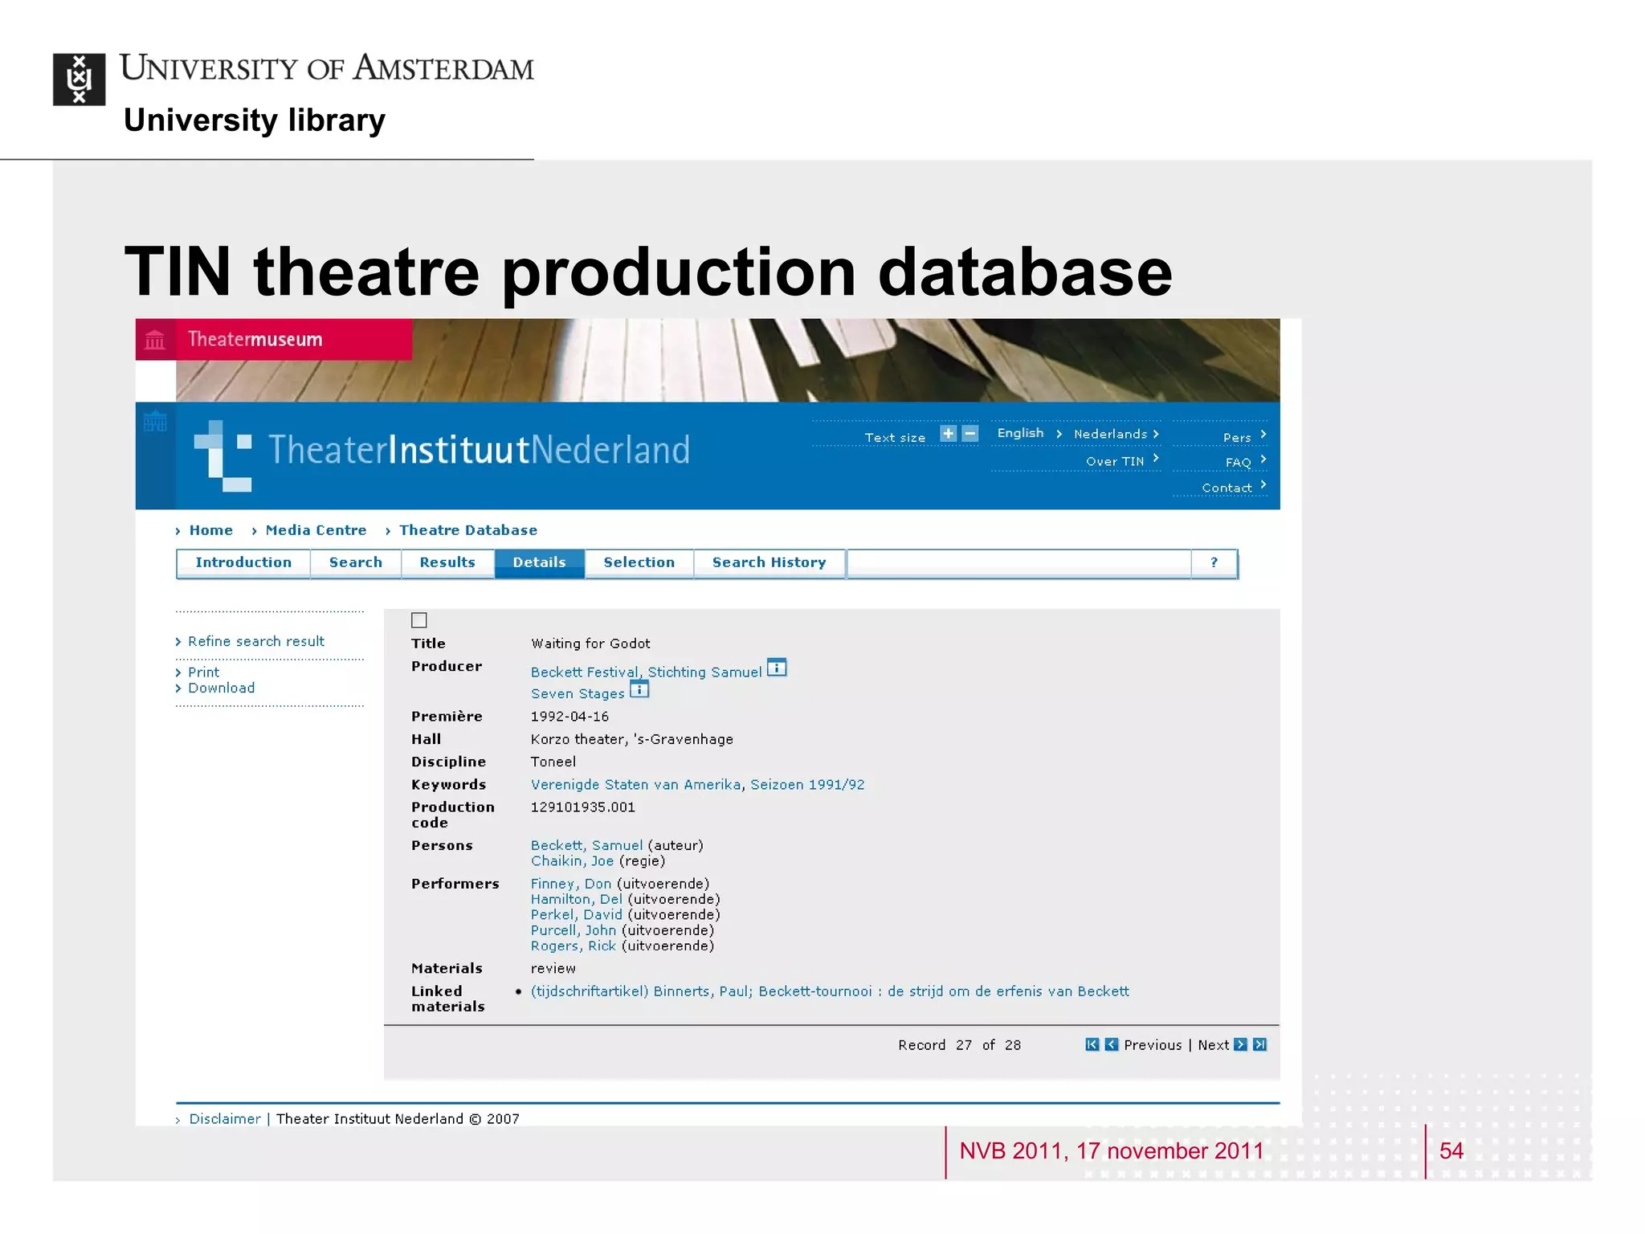Viewport: 1645px width, 1234px height.
Task: Open the Disclaimer link
Action: tap(225, 1119)
